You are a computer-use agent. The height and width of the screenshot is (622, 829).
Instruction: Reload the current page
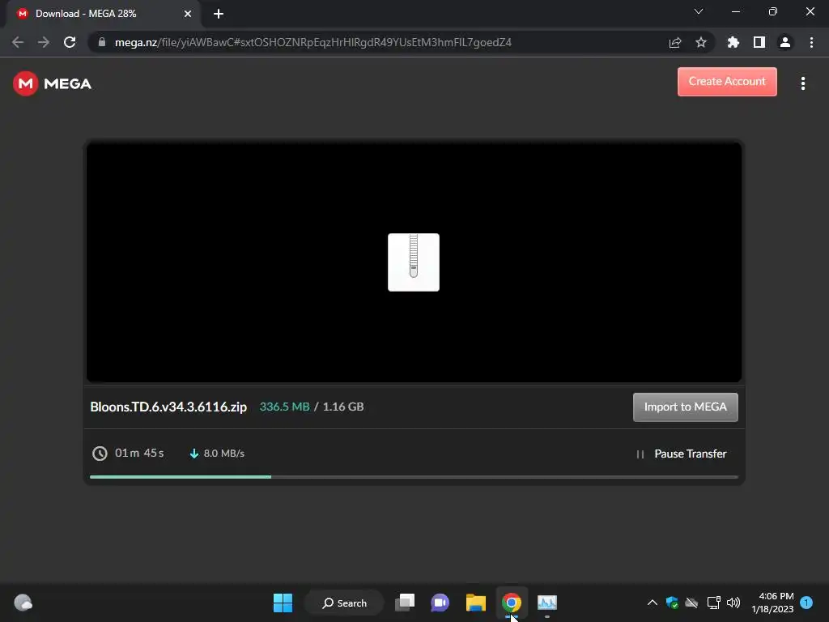pos(70,42)
